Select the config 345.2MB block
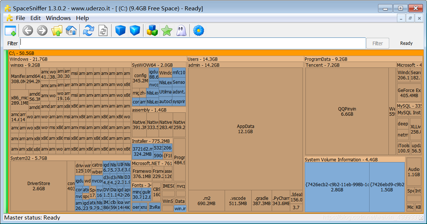Screen dimensions: 427x224 coord(140,78)
